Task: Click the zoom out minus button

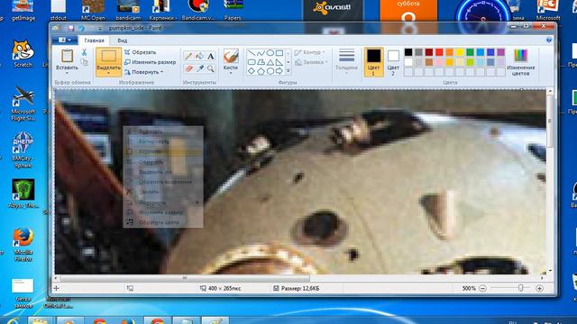Action: point(482,288)
